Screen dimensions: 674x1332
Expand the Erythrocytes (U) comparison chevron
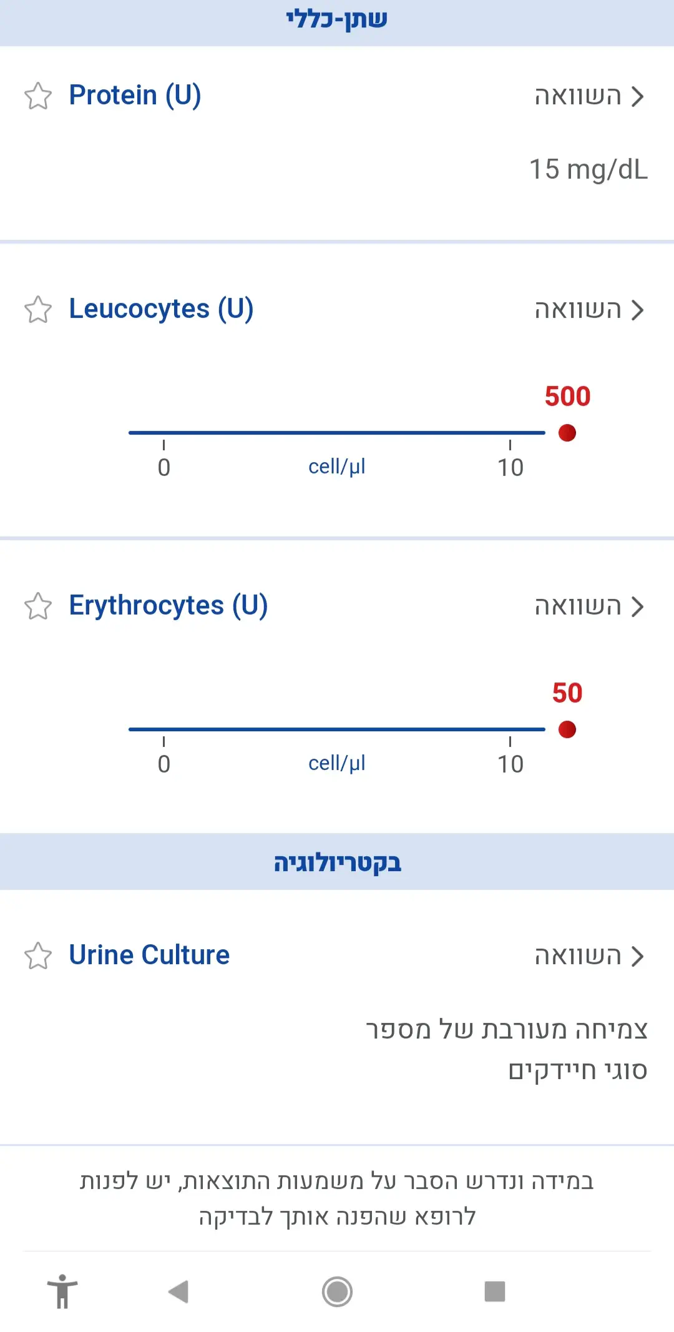point(637,607)
